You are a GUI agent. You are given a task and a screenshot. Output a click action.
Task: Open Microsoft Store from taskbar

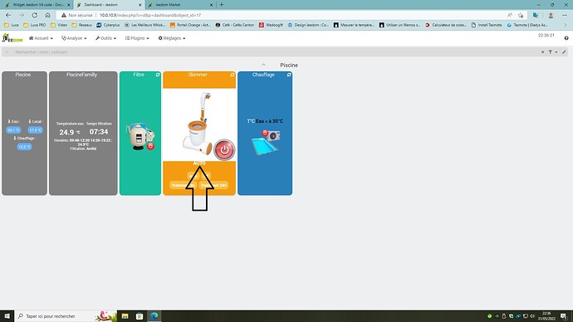pos(140,316)
